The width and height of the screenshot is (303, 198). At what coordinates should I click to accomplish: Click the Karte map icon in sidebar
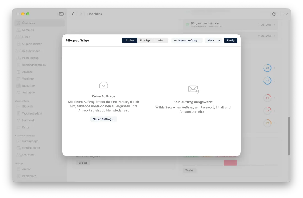coord(18,127)
